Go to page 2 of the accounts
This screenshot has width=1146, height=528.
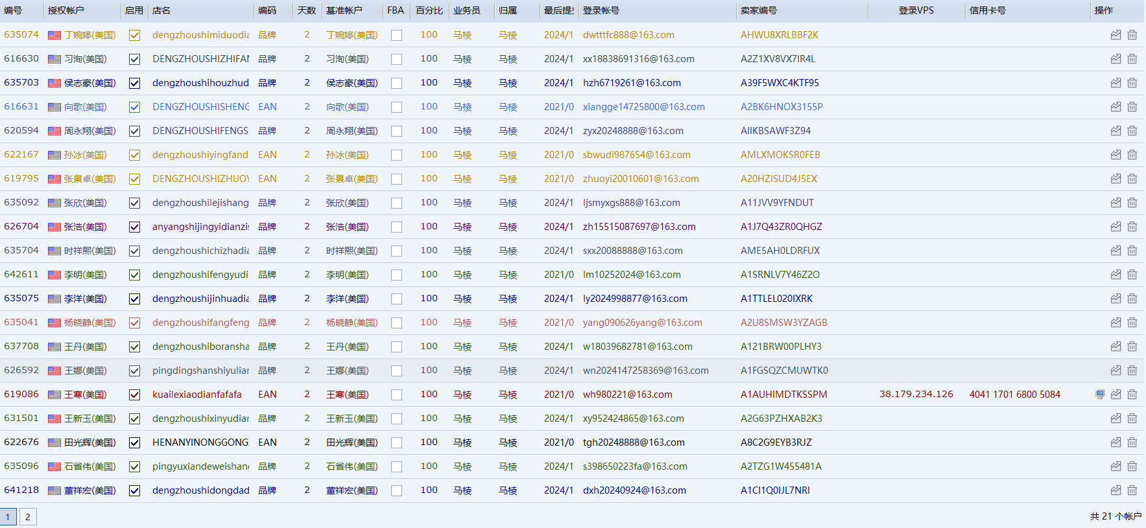click(27, 517)
